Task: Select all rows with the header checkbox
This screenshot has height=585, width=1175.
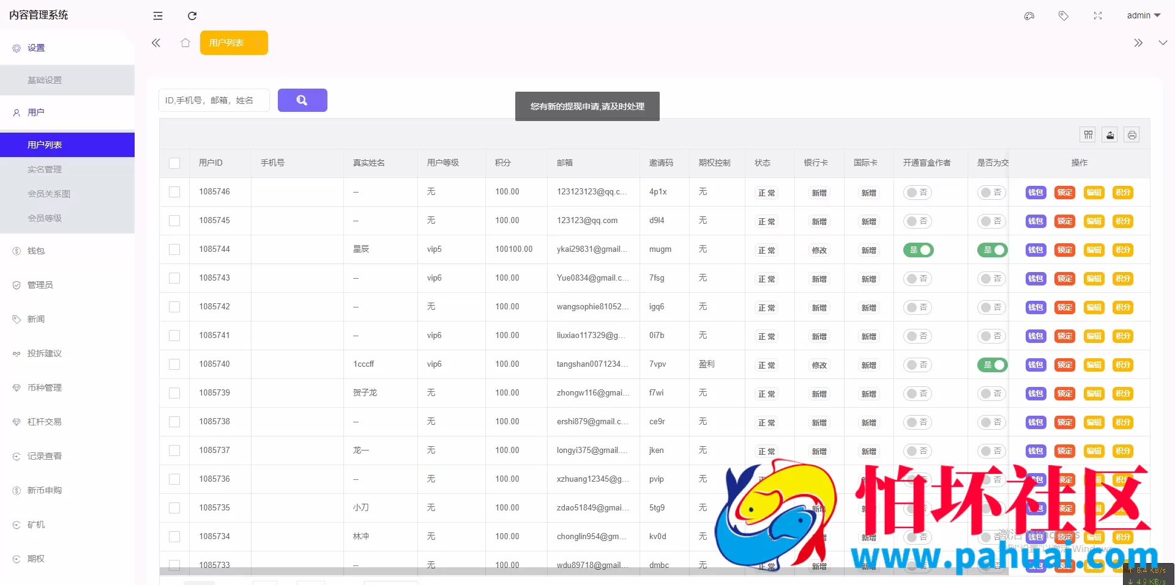Action: [174, 163]
